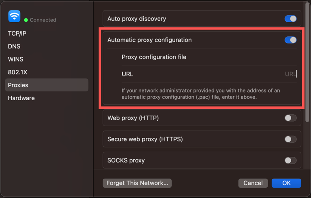Image resolution: width=311 pixels, height=198 pixels.
Task: Go to the Hardware section
Action: click(x=21, y=98)
